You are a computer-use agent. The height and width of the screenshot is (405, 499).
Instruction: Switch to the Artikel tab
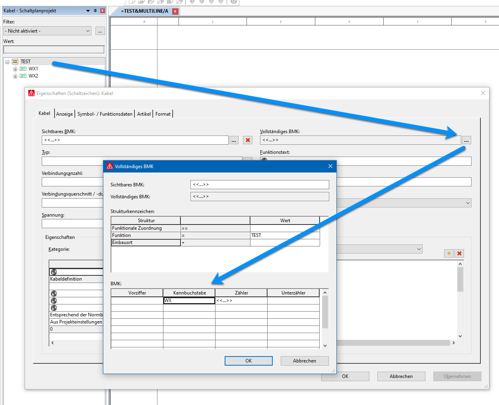[x=144, y=114]
